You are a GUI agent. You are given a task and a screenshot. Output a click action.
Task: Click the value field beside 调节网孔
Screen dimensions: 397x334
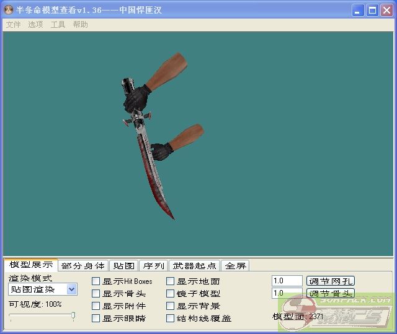287,281
